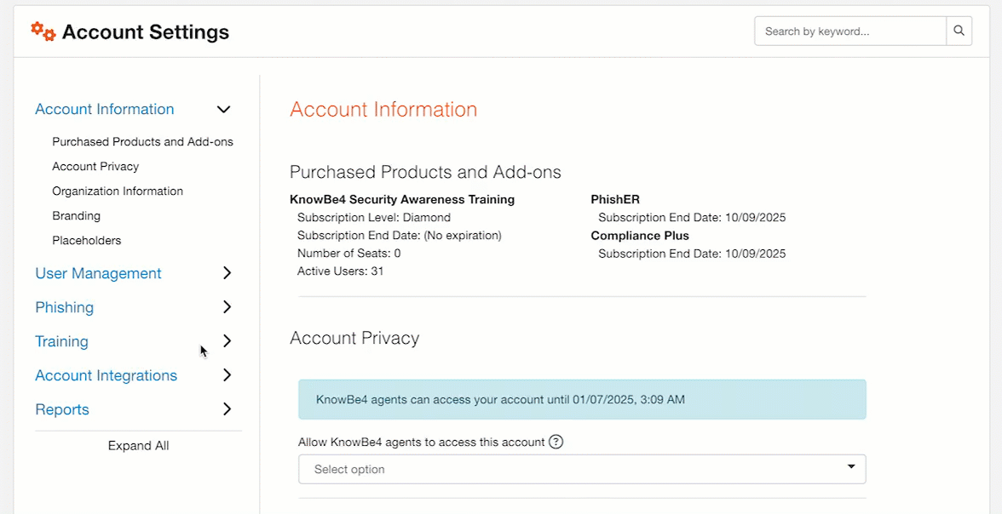This screenshot has height=514, width=1002.
Task: Expand the Training section chevron
Action: click(227, 341)
